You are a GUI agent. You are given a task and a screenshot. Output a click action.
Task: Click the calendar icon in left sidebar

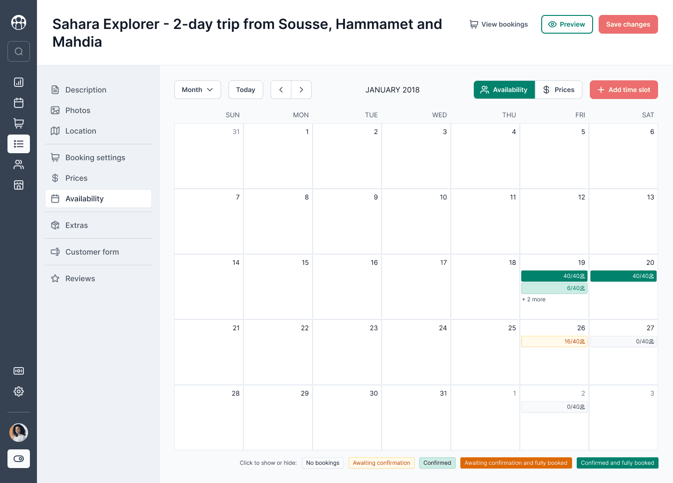point(19,103)
